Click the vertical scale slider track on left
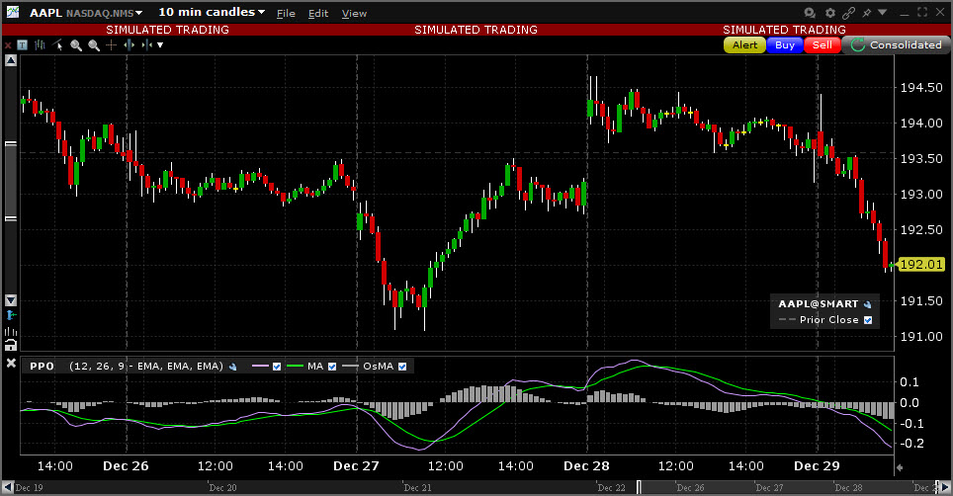Image resolution: width=953 pixels, height=496 pixels. [x=10, y=180]
